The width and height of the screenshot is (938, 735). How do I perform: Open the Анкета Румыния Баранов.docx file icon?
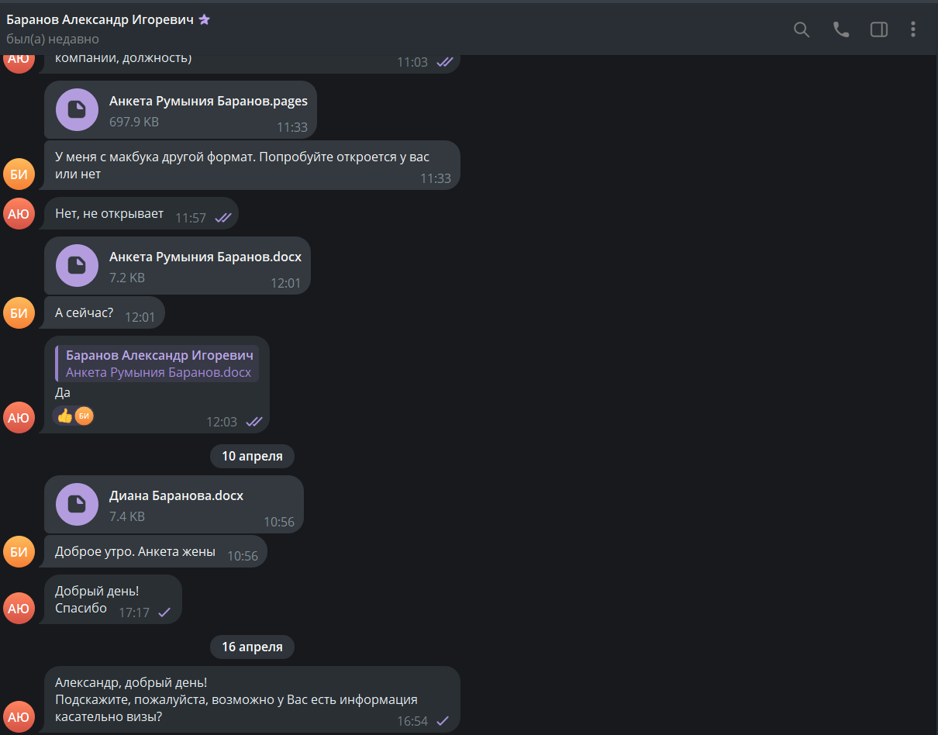(77, 265)
